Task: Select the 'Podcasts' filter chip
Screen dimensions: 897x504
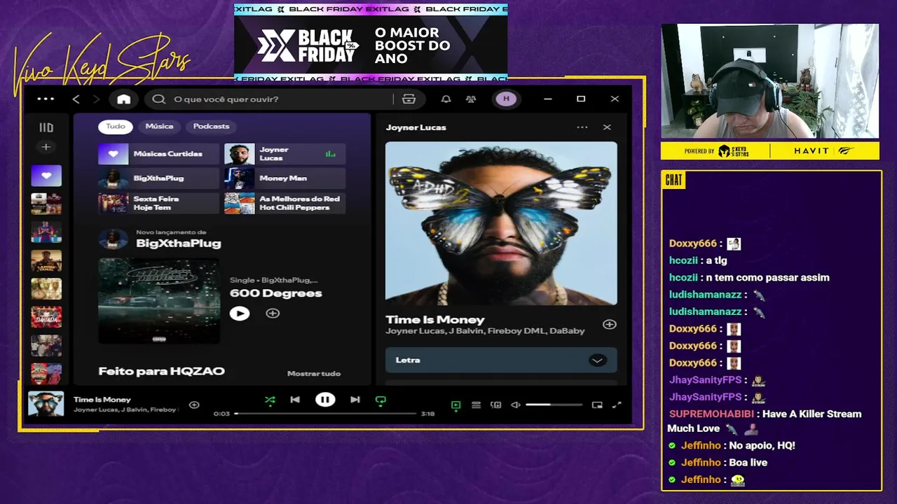Action: pyautogui.click(x=211, y=126)
